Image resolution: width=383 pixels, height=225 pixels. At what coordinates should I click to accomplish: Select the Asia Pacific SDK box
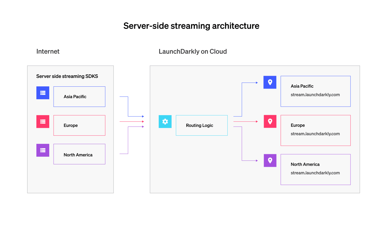pos(79,96)
